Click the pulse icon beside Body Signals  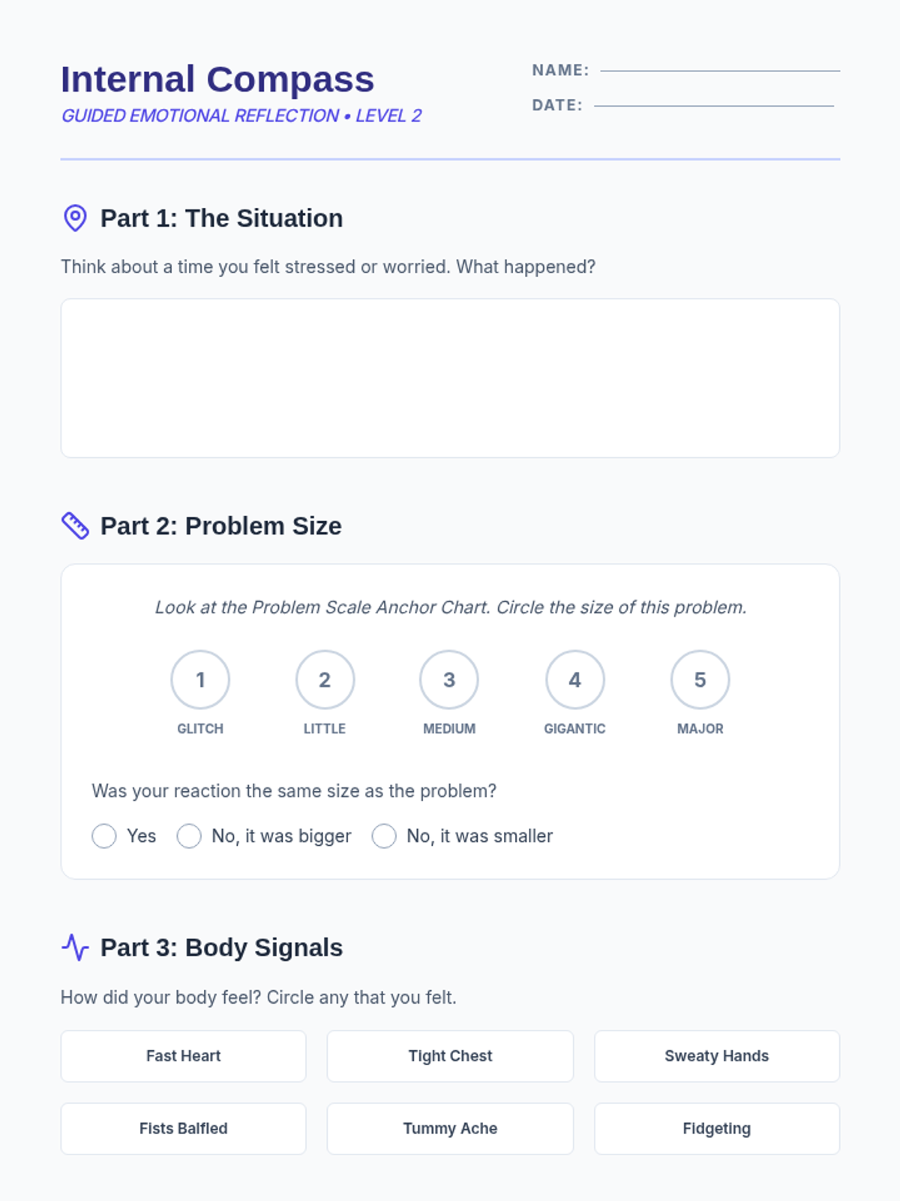pyautogui.click(x=75, y=947)
